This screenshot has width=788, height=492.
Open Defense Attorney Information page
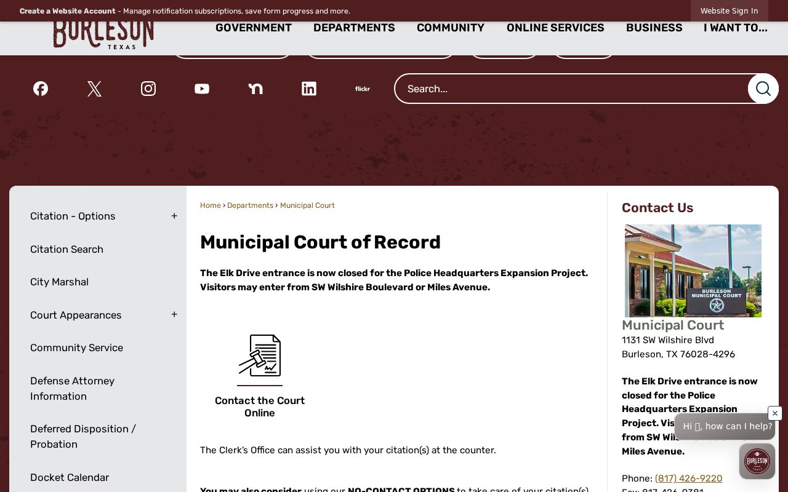[x=72, y=389]
